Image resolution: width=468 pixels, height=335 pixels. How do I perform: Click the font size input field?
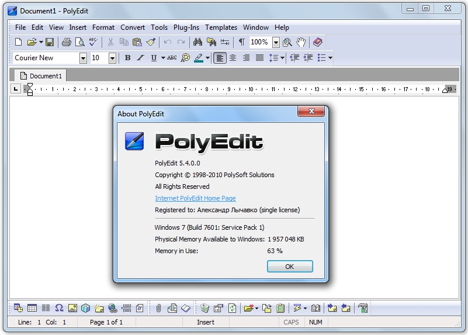coord(100,58)
